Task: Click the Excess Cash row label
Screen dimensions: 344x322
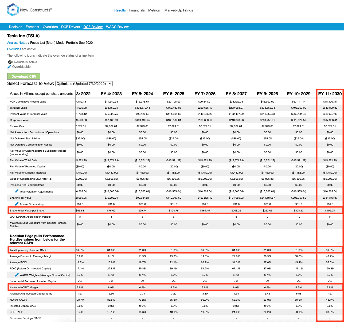Action: [18, 126]
